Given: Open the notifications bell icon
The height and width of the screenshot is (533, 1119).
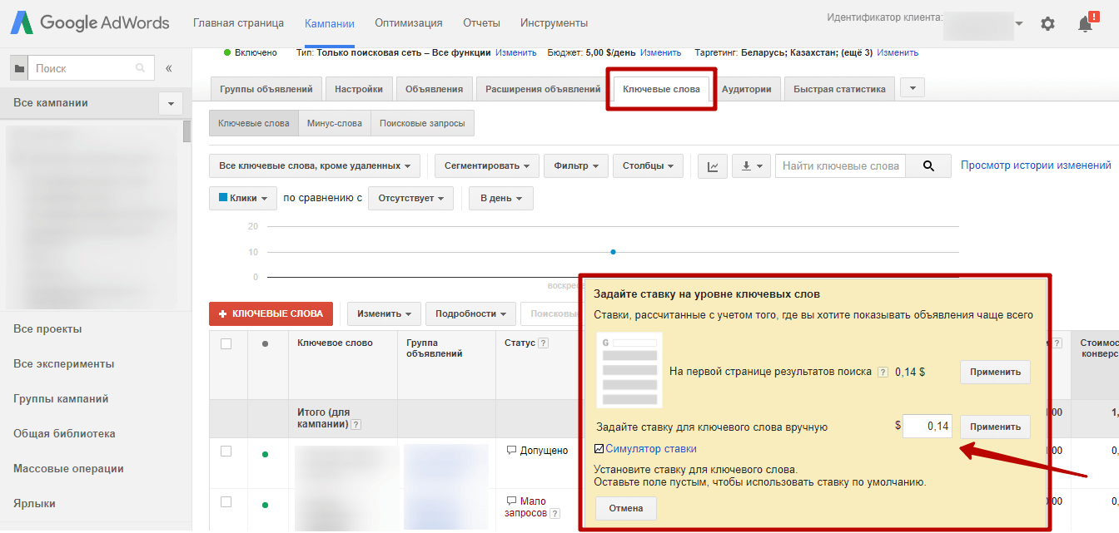Looking at the screenshot, I should point(1086,24).
